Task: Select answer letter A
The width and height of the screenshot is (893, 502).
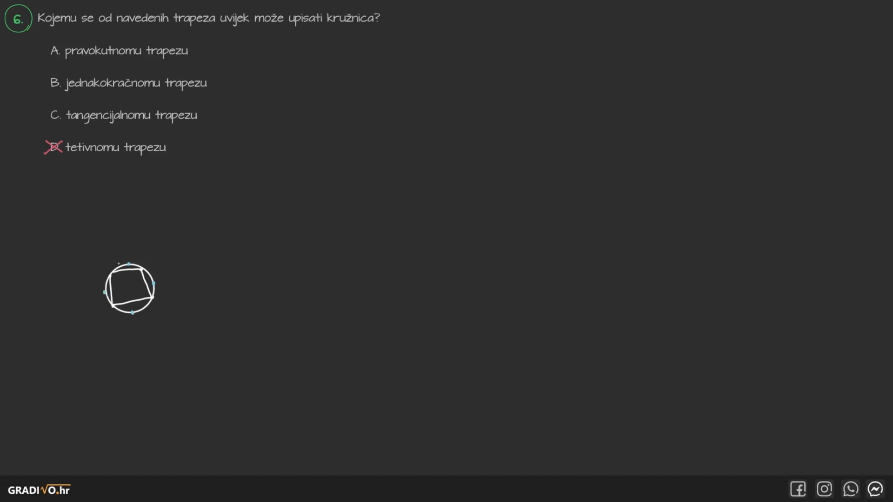Action: (x=55, y=51)
